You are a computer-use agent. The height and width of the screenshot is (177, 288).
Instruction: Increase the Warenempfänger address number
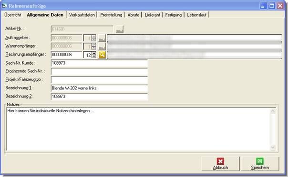pyautogui.click(x=94, y=45)
